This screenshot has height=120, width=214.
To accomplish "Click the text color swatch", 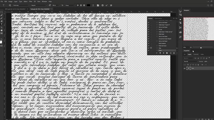I will (88, 5).
